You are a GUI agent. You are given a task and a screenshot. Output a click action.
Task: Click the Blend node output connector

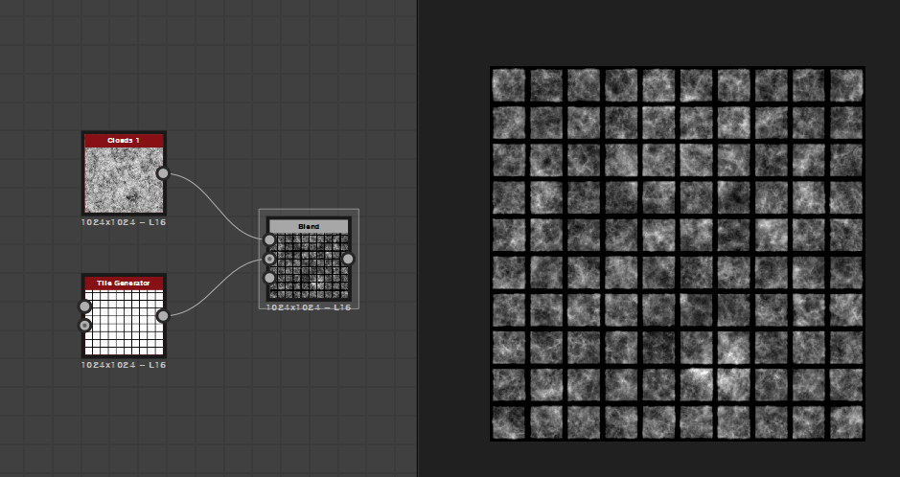click(348, 260)
